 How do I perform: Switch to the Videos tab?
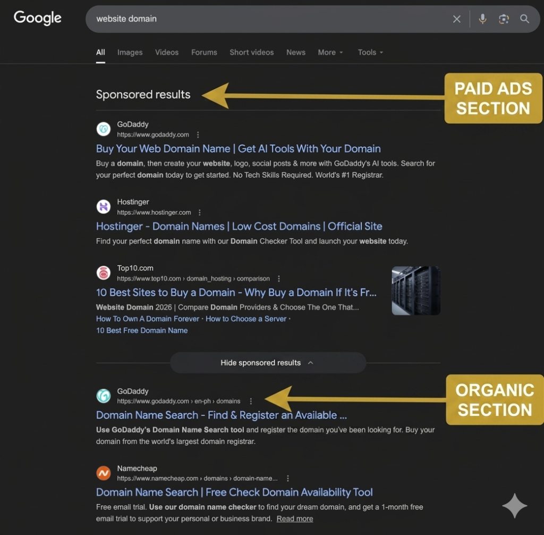coord(167,53)
